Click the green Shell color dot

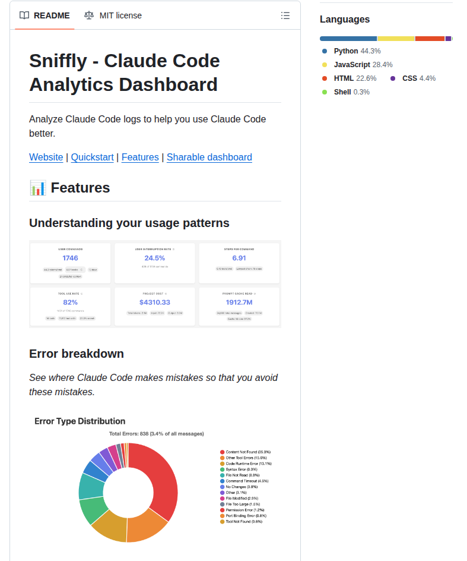[325, 92]
